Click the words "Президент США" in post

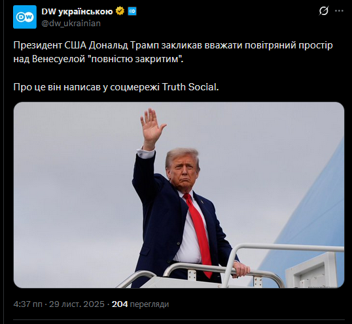pos(50,45)
